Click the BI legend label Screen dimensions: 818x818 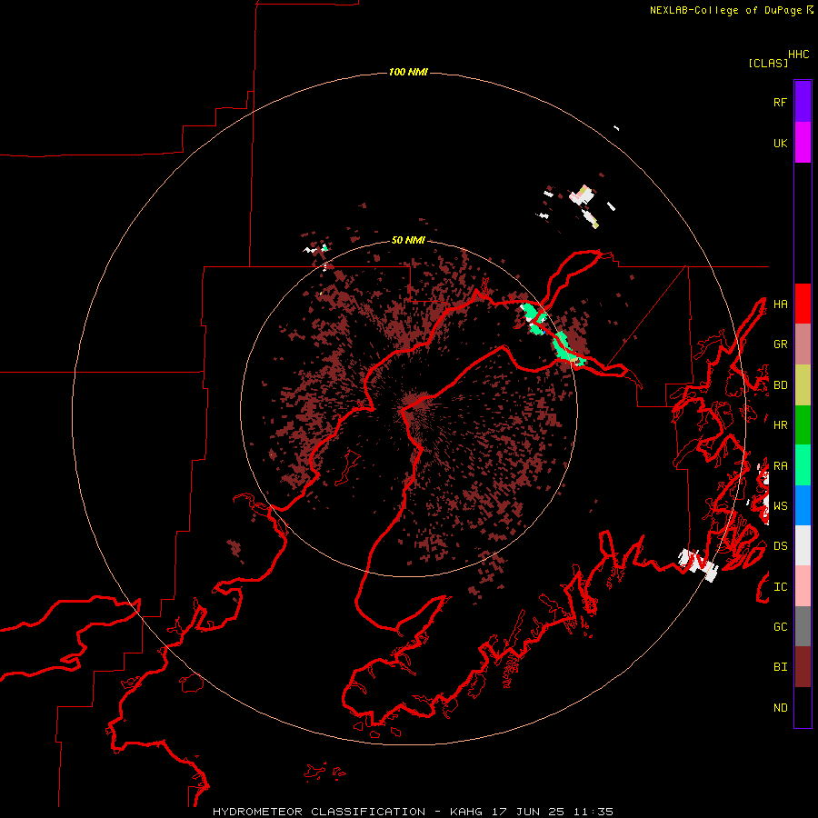tap(780, 667)
